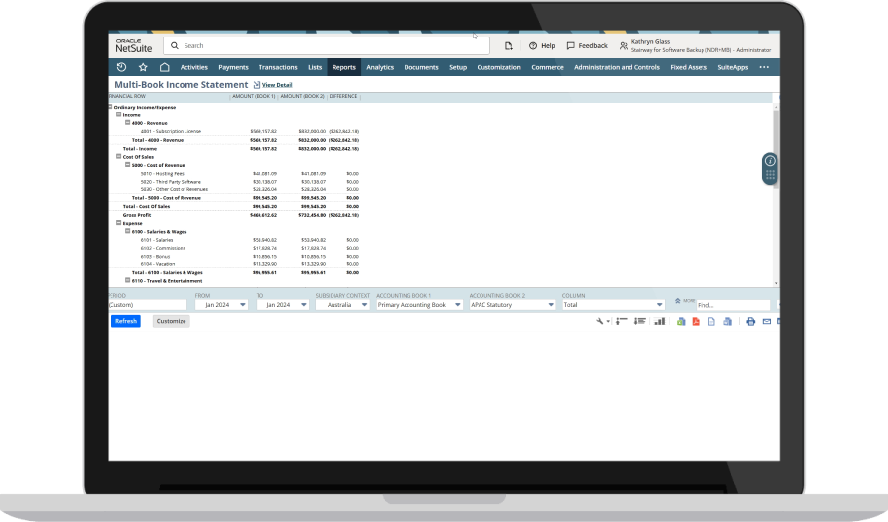Click the Email report envelope icon

coord(766,321)
